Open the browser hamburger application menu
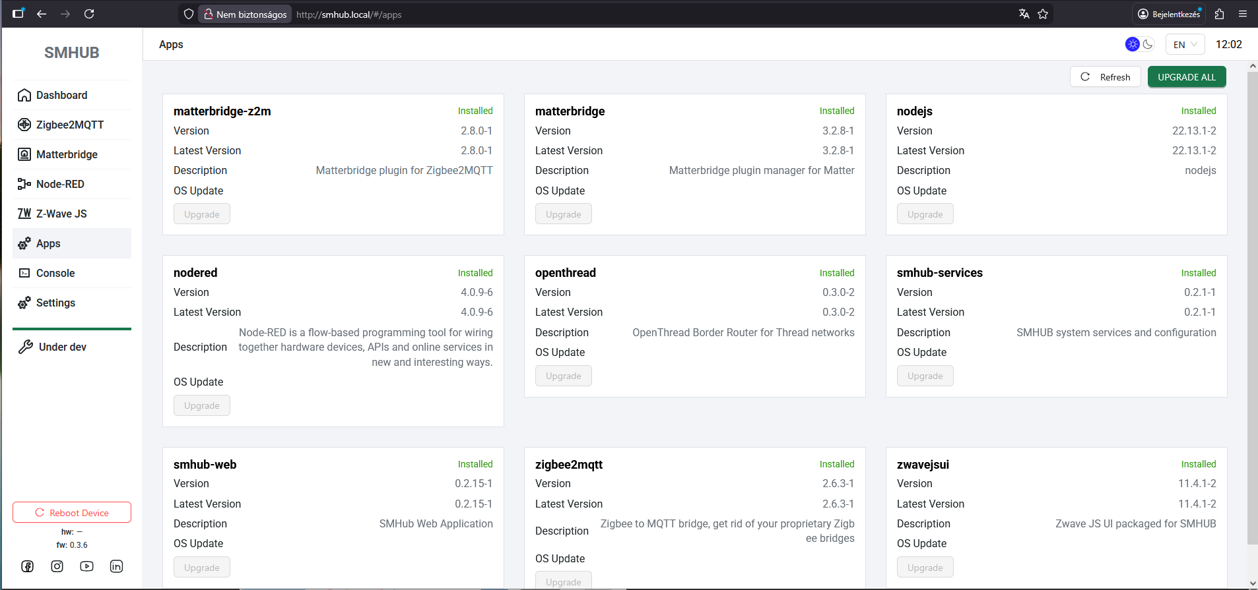Viewport: 1258px width, 590px height. click(1243, 14)
